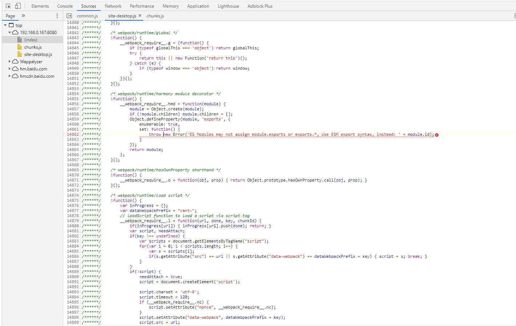Click the 'return module;' statement
516x326 pixels.
(146, 150)
